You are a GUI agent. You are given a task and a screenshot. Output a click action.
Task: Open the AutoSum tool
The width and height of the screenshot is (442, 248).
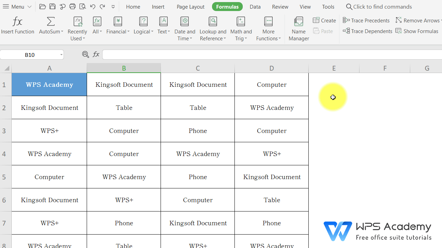[51, 26]
